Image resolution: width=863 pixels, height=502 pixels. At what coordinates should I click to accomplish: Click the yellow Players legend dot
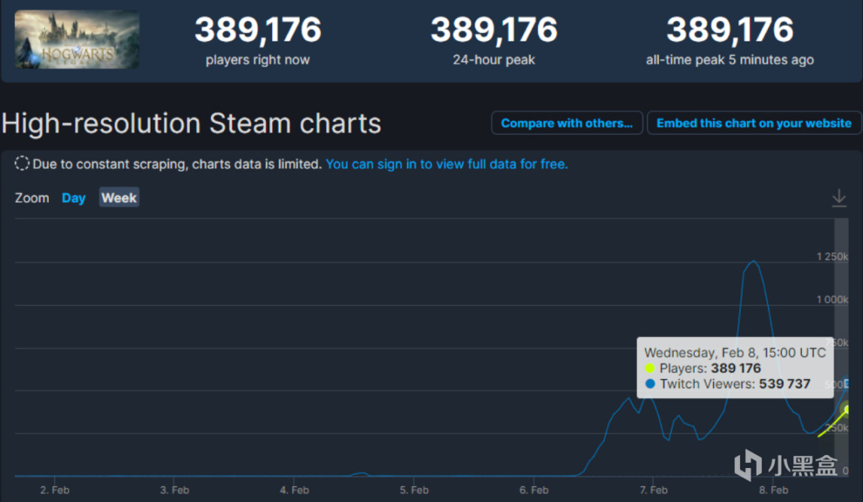(x=650, y=369)
